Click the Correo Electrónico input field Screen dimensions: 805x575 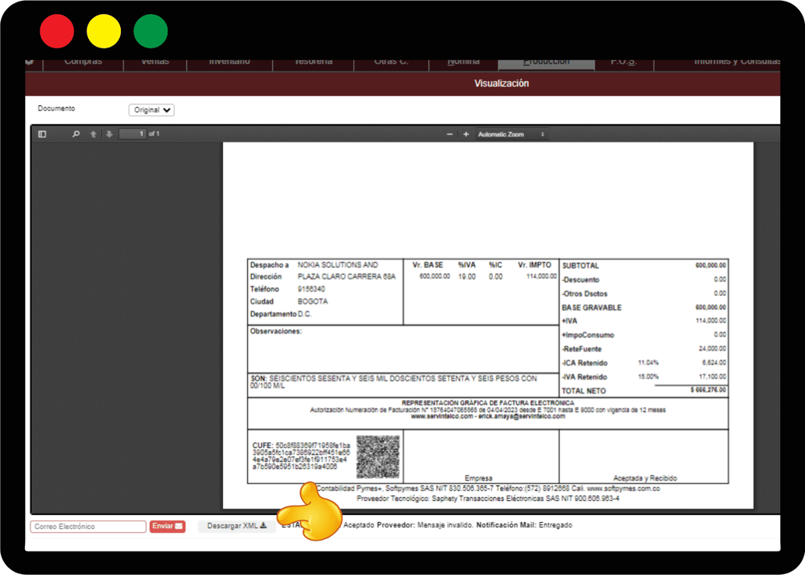tap(87, 526)
